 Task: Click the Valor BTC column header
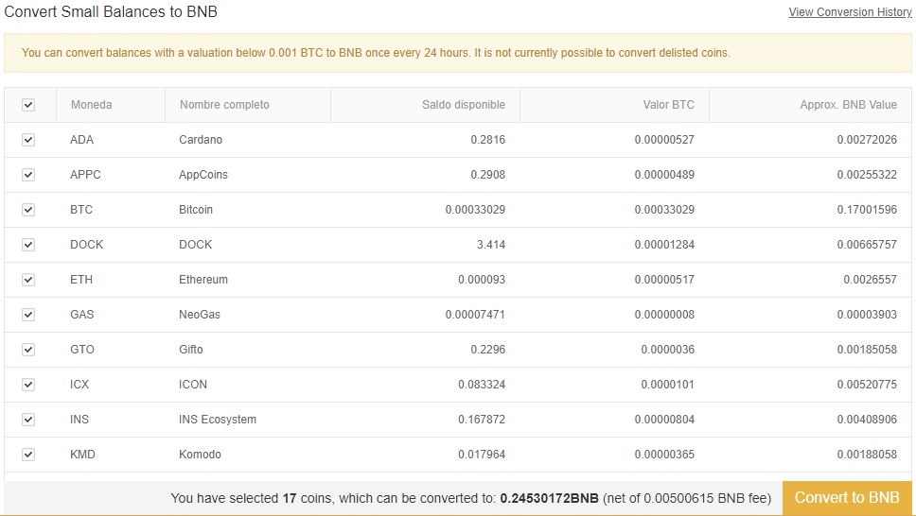(668, 105)
